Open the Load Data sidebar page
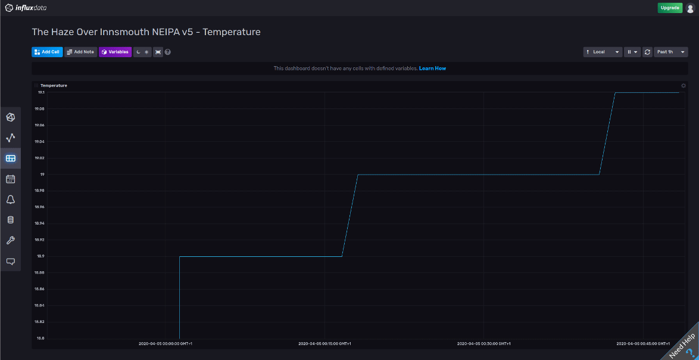The height and width of the screenshot is (360, 699). click(x=10, y=219)
